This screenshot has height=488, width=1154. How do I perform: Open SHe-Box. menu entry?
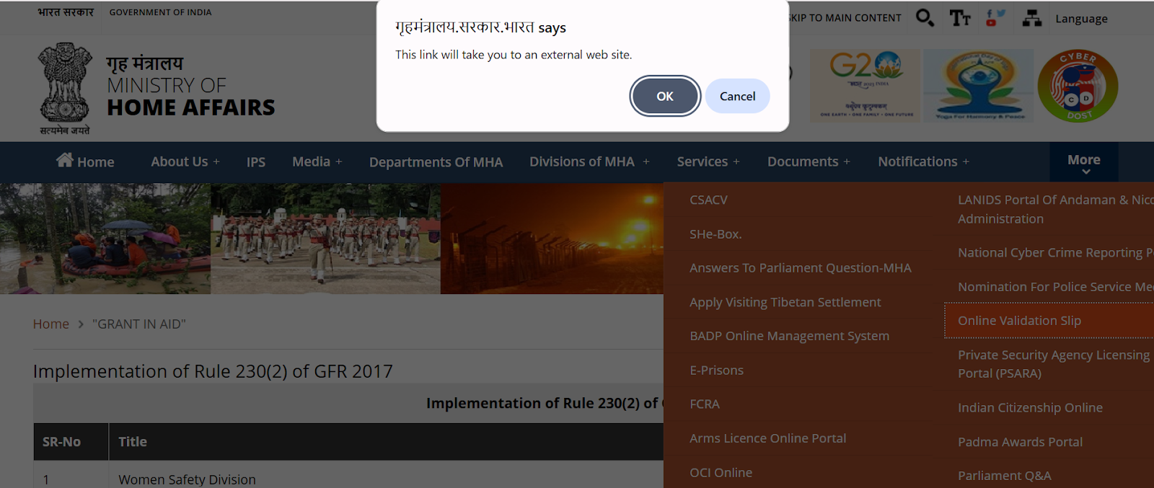715,234
